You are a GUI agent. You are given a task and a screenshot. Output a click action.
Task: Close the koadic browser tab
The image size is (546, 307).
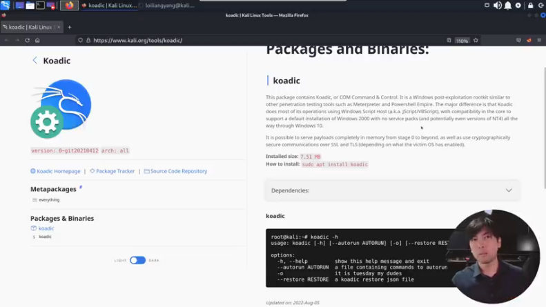(59, 27)
